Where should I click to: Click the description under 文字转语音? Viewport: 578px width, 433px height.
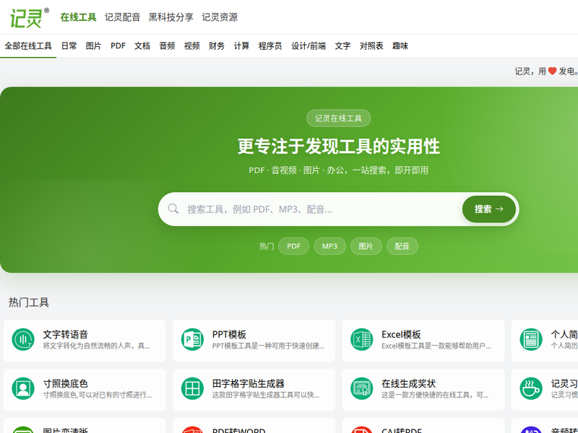tap(96, 346)
